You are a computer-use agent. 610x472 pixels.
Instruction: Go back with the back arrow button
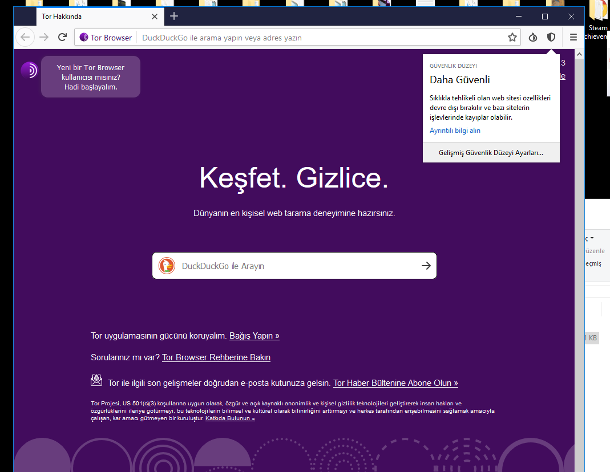click(x=25, y=37)
